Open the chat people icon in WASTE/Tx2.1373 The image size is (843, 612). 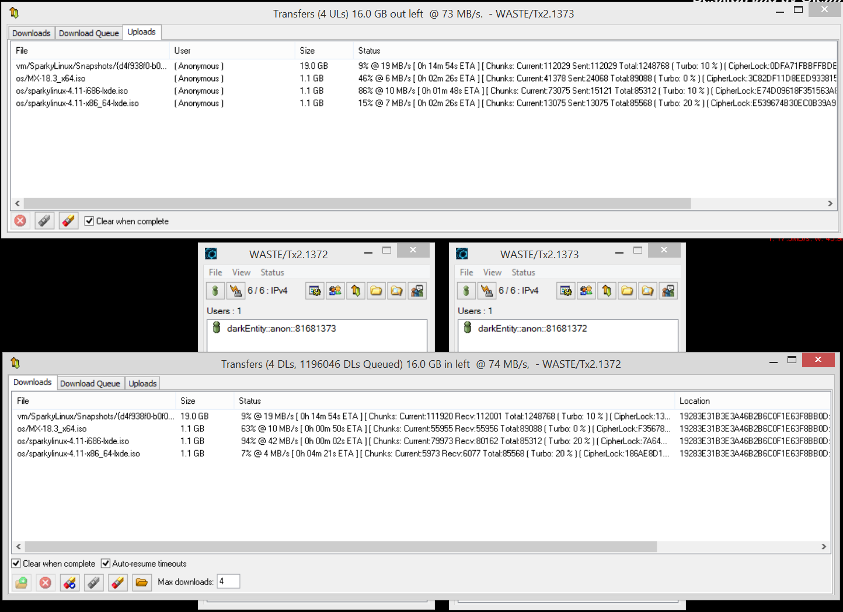tap(668, 290)
